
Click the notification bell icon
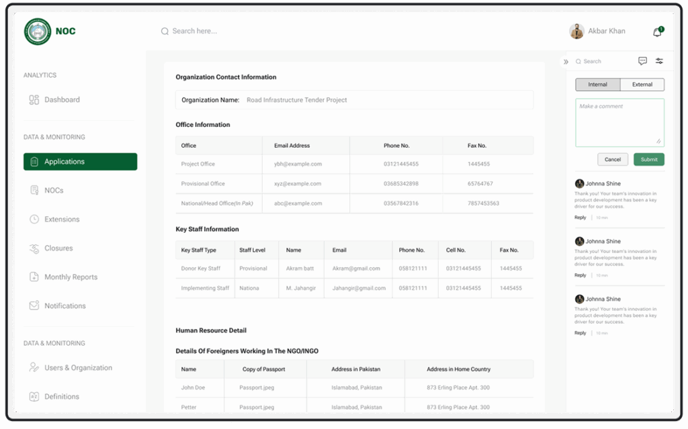click(x=657, y=32)
